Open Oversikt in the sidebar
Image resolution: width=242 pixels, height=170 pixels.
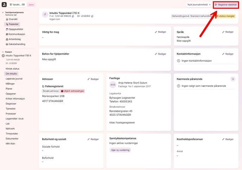[13, 19]
